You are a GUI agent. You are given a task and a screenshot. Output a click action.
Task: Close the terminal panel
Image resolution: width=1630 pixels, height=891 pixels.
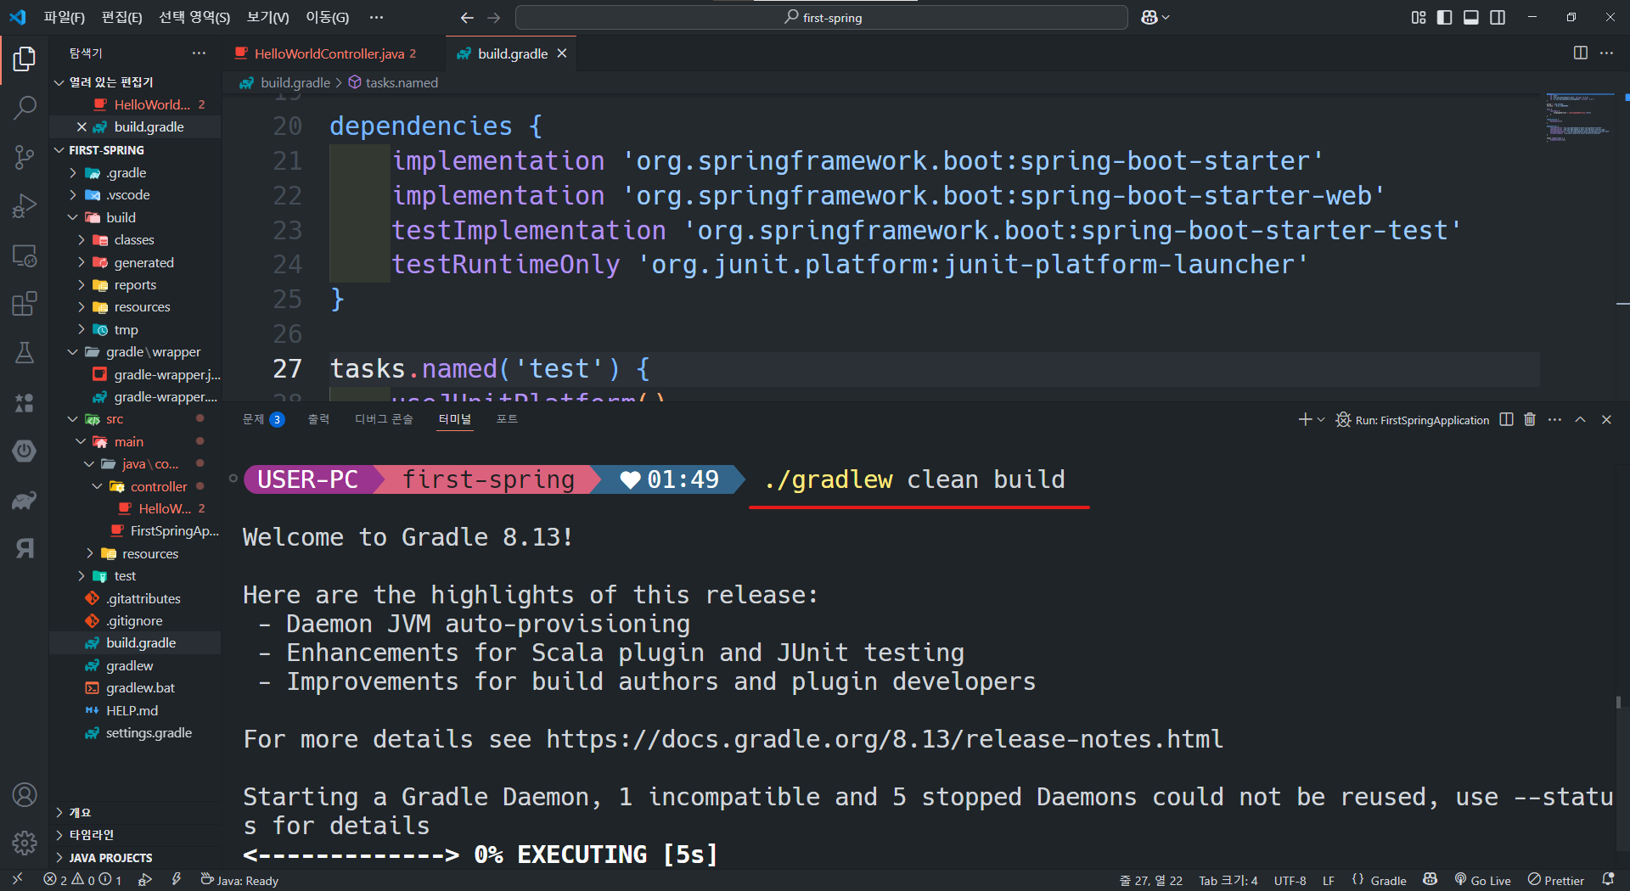pos(1606,419)
